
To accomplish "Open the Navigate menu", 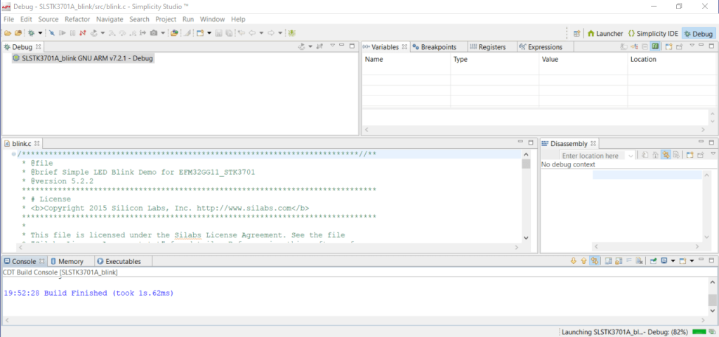I will [110, 19].
